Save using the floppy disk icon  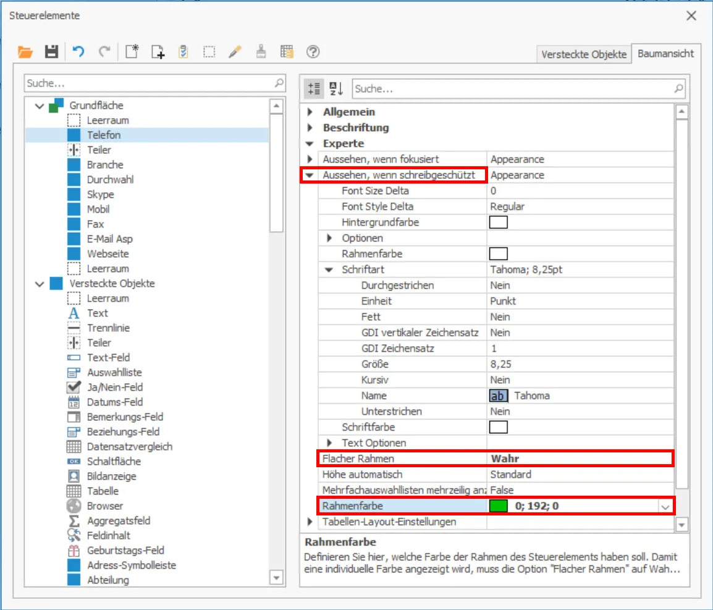coord(51,52)
